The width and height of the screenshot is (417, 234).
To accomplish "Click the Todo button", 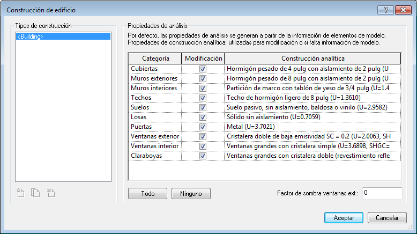I will coord(147,194).
